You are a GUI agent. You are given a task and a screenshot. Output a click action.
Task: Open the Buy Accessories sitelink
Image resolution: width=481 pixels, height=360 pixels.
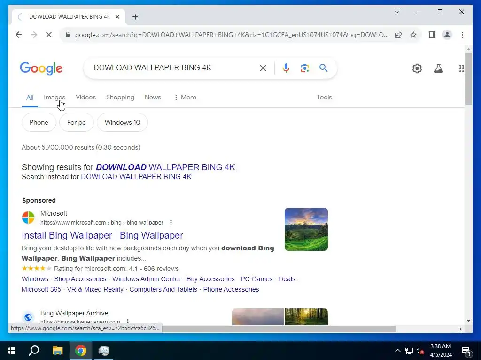210,279
